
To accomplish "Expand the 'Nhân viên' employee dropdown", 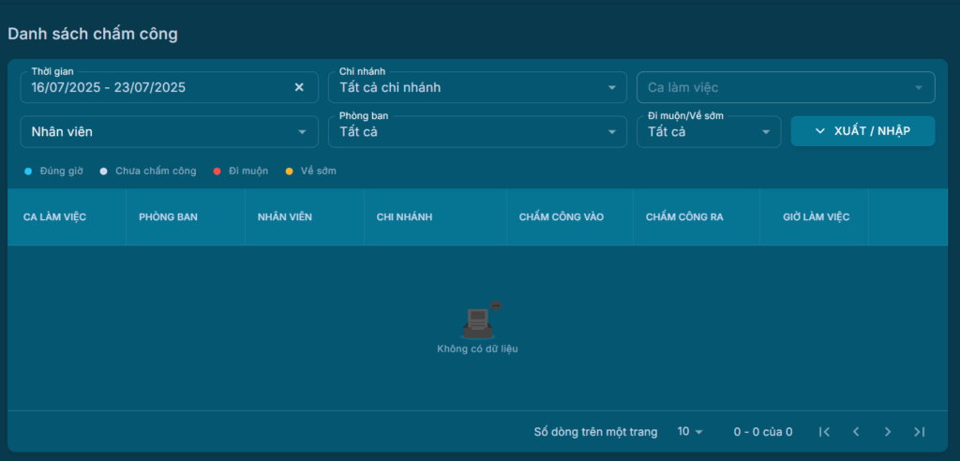I will [169, 132].
